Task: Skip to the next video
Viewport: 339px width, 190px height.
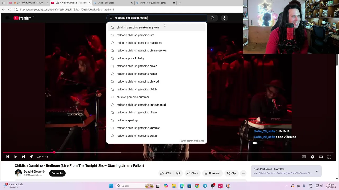Action: point(23,157)
